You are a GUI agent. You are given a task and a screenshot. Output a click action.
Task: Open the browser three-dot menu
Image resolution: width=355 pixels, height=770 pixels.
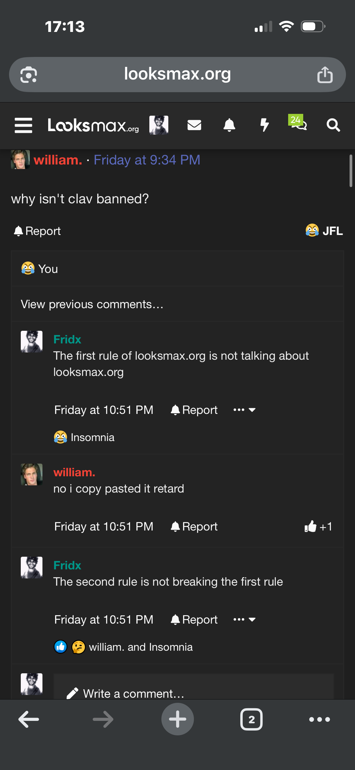click(319, 719)
